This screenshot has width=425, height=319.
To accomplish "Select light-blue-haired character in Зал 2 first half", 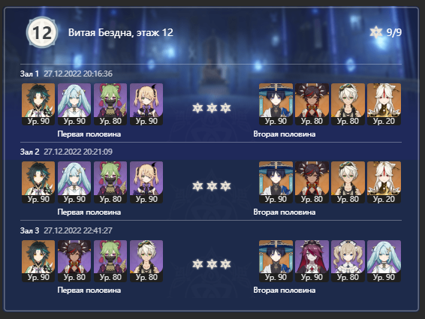I will click(x=74, y=182).
